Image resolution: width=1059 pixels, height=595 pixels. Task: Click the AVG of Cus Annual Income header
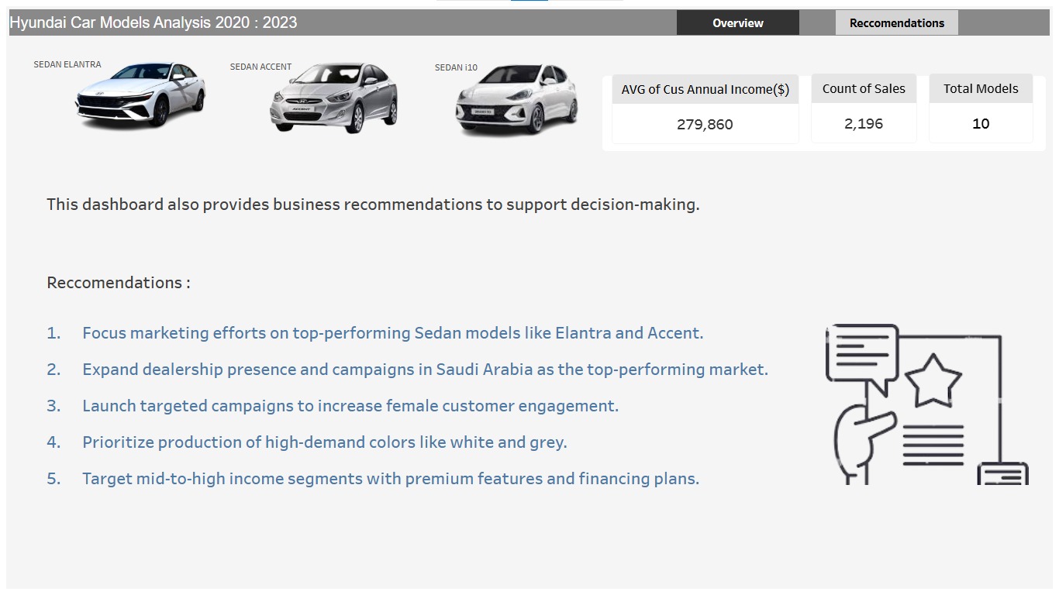[x=705, y=90]
